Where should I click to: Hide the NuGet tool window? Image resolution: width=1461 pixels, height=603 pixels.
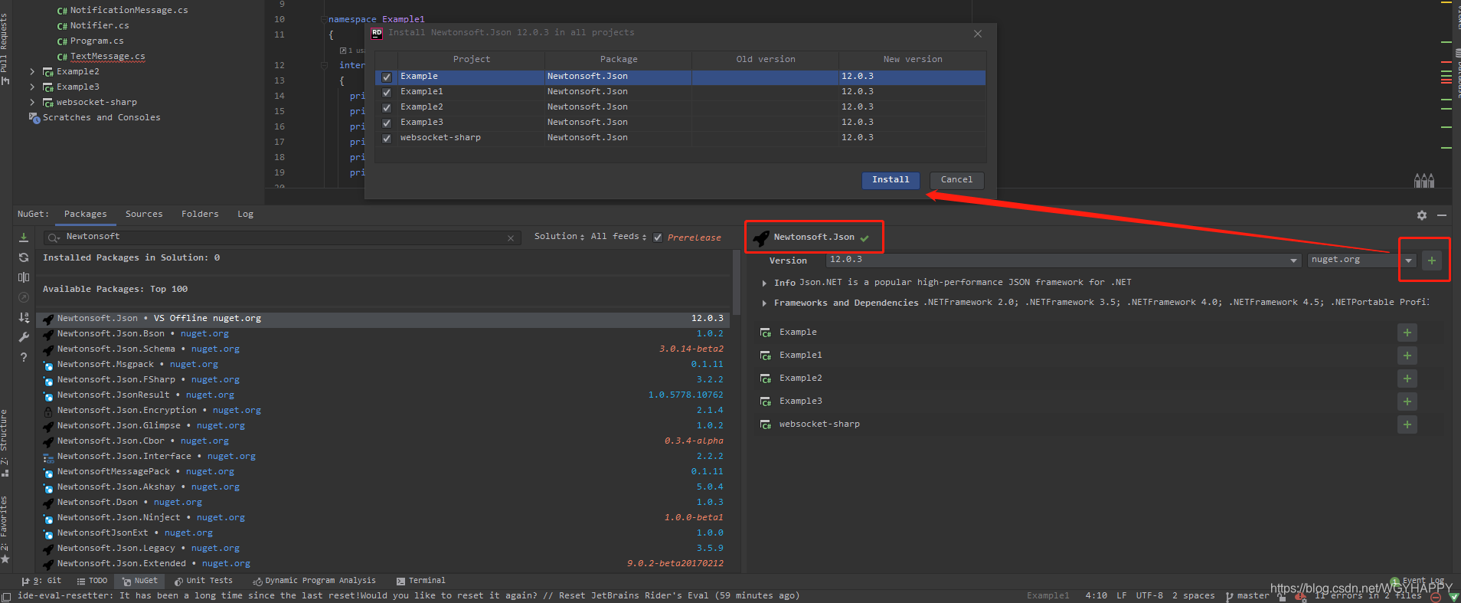[1442, 215]
